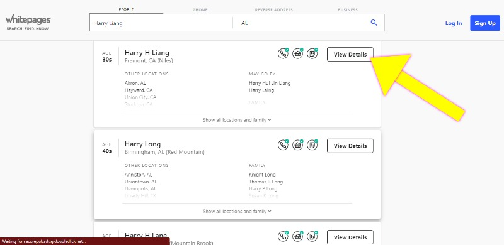Click Demopolis, AL in other locations
Viewport: 504px width, 245px height.
[140, 189]
